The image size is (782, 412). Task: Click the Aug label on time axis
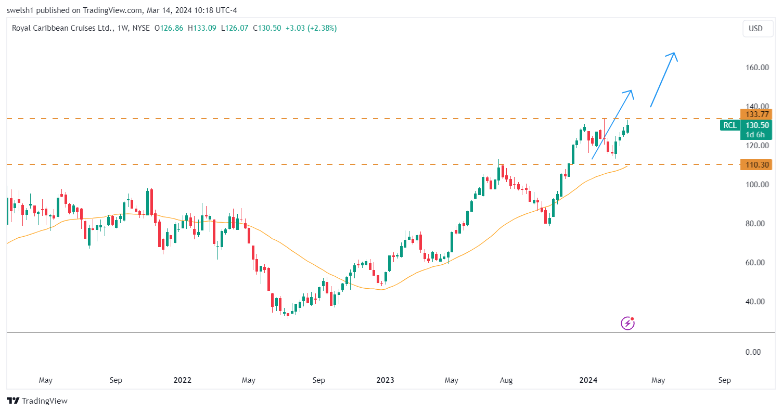(506, 380)
